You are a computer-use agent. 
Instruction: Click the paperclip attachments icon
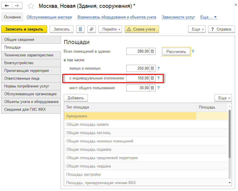tap(92, 29)
